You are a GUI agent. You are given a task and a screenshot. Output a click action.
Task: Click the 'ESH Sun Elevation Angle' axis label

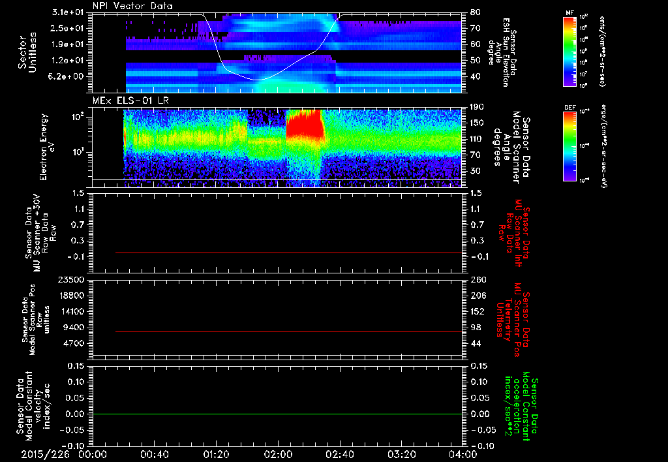coord(502,52)
